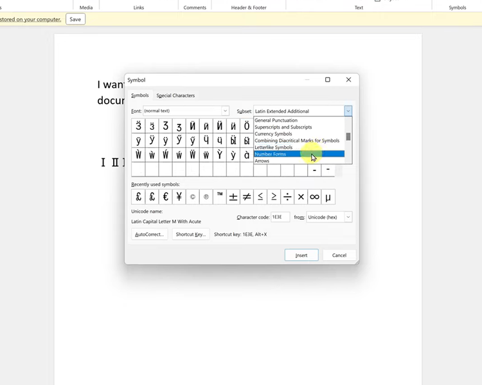Select capital Ӧ with diaeresis in grid
This screenshot has width=482, height=385.
[x=247, y=126]
